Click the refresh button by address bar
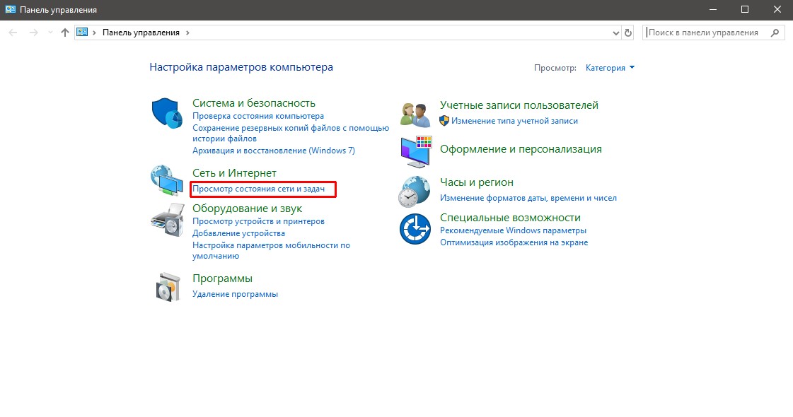The width and height of the screenshot is (793, 417). [x=628, y=33]
